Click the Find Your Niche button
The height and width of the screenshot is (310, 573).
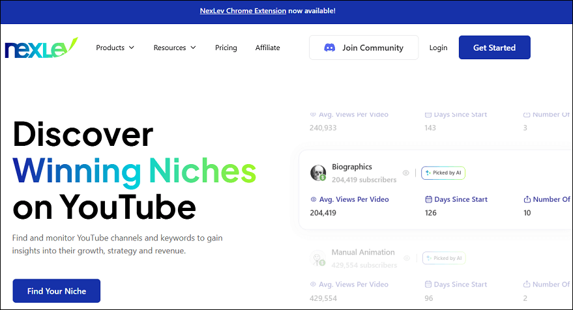57,291
